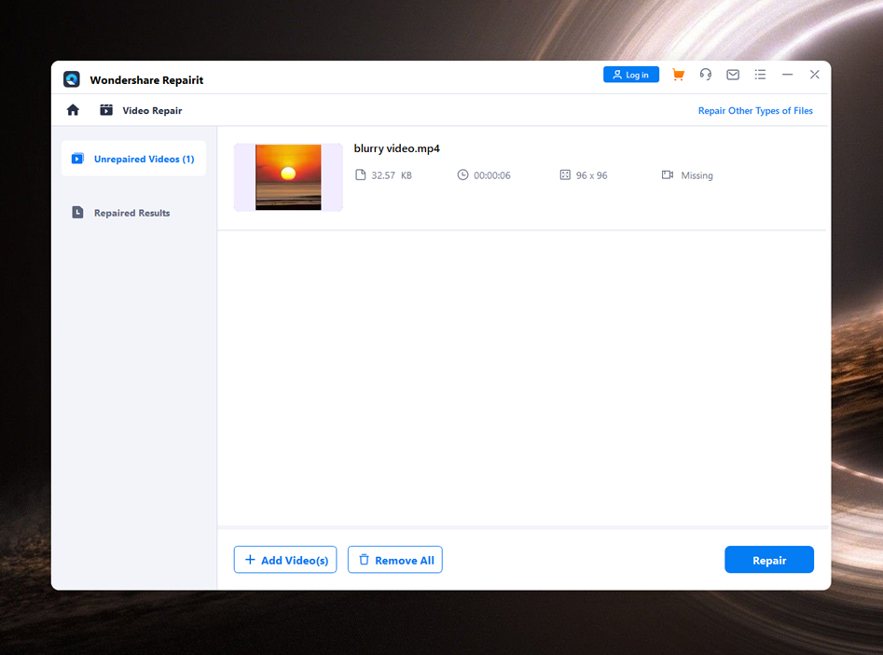Viewport: 883px width, 655px height.
Task: Go to the Home icon
Action: click(73, 110)
